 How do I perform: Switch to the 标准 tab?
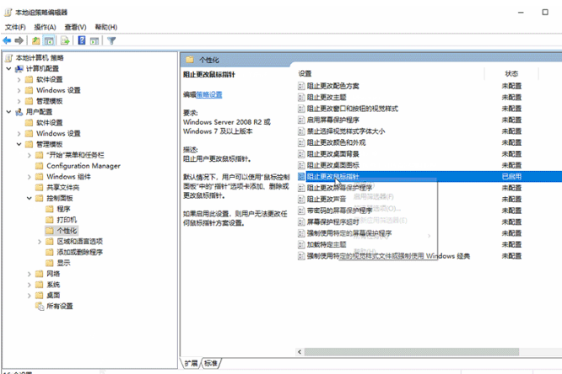[211, 363]
